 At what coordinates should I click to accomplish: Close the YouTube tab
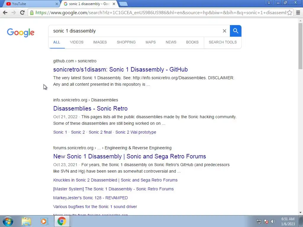57,4
